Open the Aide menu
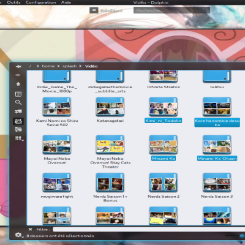Screen dimensions: 245x245 coord(66,2)
